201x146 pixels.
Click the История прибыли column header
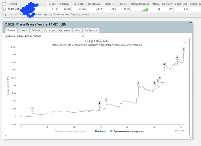click(140, 4)
